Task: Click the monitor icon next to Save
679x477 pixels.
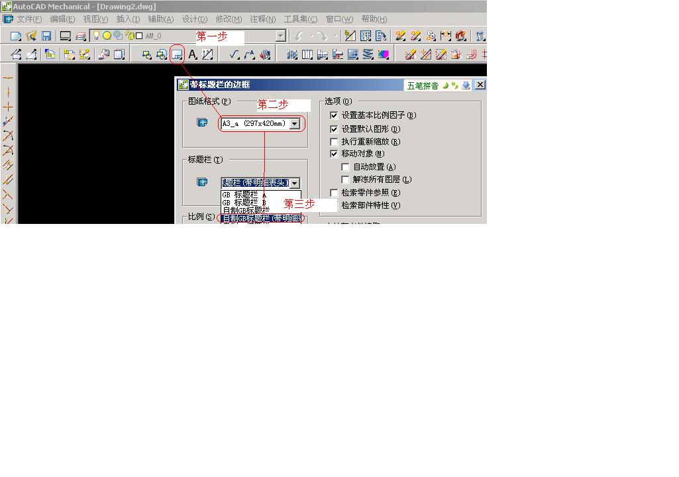Action: pos(65,36)
